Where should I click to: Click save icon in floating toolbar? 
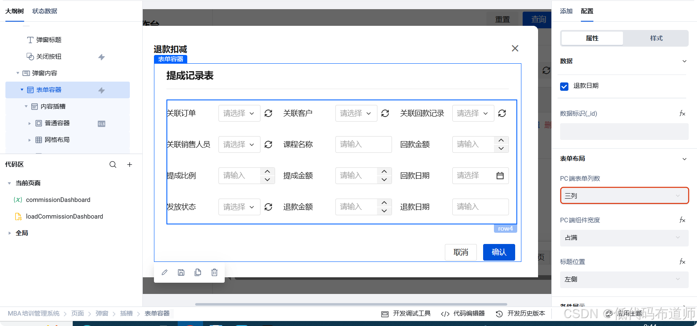[181, 272]
